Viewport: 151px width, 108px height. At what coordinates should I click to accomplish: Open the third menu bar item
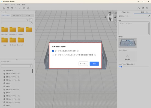tap(18, 5)
